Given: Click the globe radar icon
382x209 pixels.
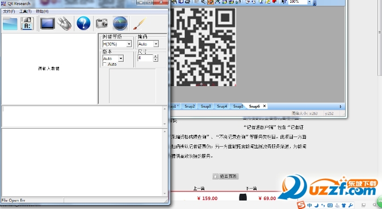Looking at the screenshot, I should [x=120, y=23].
